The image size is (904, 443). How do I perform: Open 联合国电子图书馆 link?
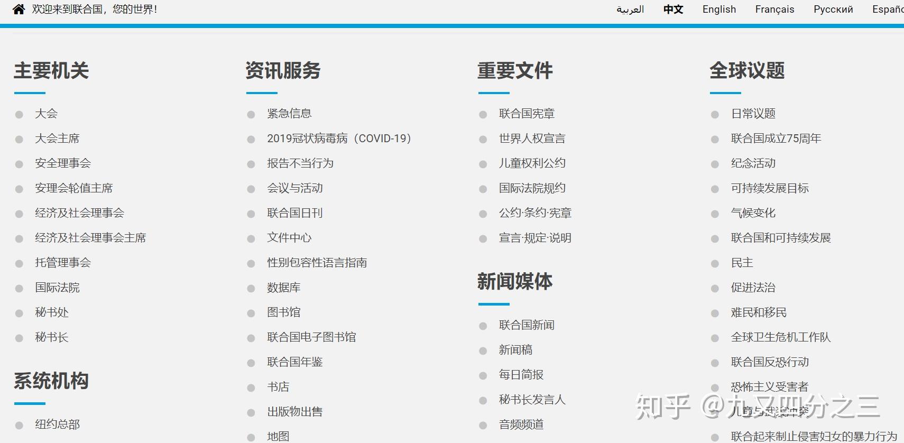point(311,337)
